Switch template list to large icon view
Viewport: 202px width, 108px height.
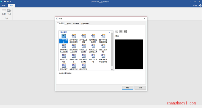[116, 31]
